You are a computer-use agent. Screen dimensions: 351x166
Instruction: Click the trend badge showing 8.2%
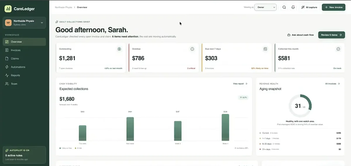tap(243, 97)
